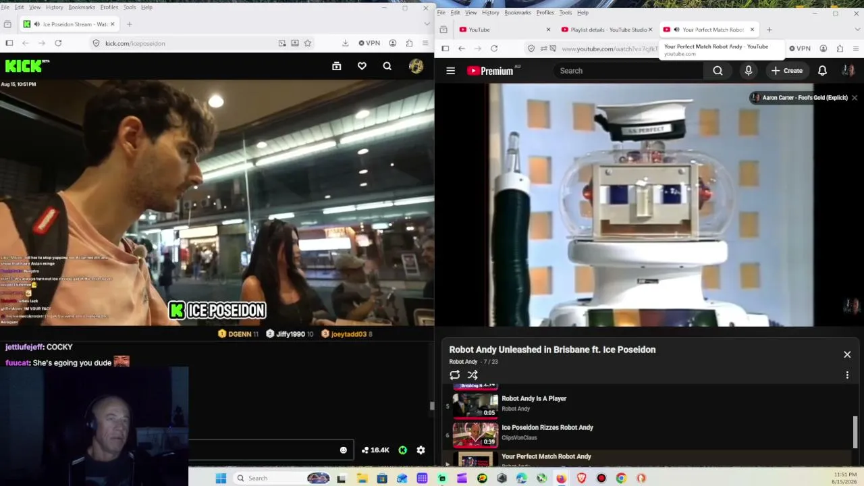
Task: Open the Profiles menu in the YouTube window
Action: click(x=545, y=13)
